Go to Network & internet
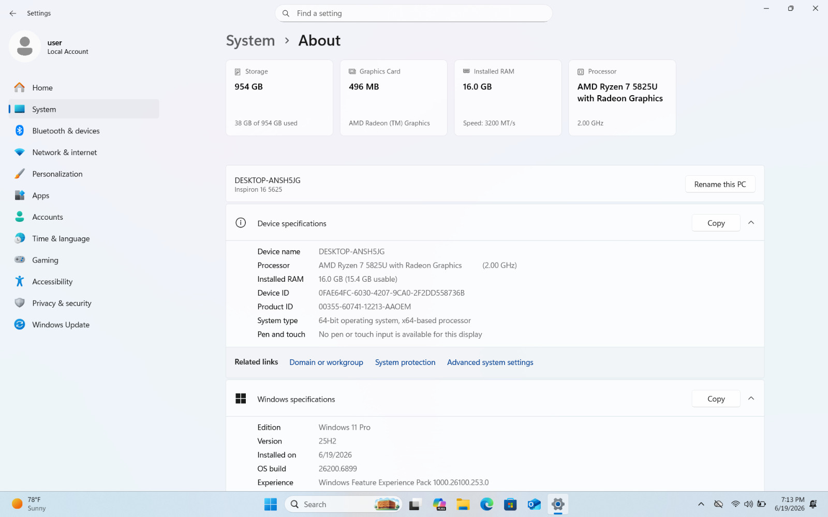 [84, 153]
